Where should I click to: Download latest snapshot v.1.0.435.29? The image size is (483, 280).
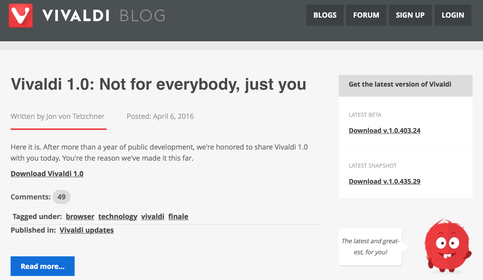[x=384, y=182]
